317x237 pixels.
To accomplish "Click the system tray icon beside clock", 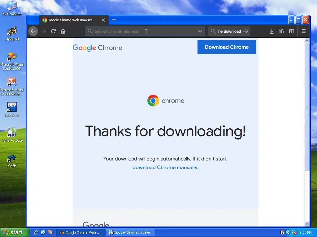I will click(x=294, y=233).
